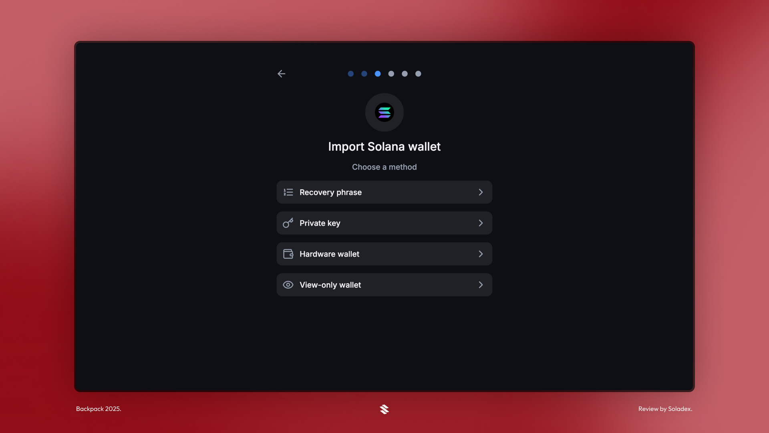This screenshot has width=769, height=433.
Task: Select the Hardware wallet text label
Action: (329, 254)
